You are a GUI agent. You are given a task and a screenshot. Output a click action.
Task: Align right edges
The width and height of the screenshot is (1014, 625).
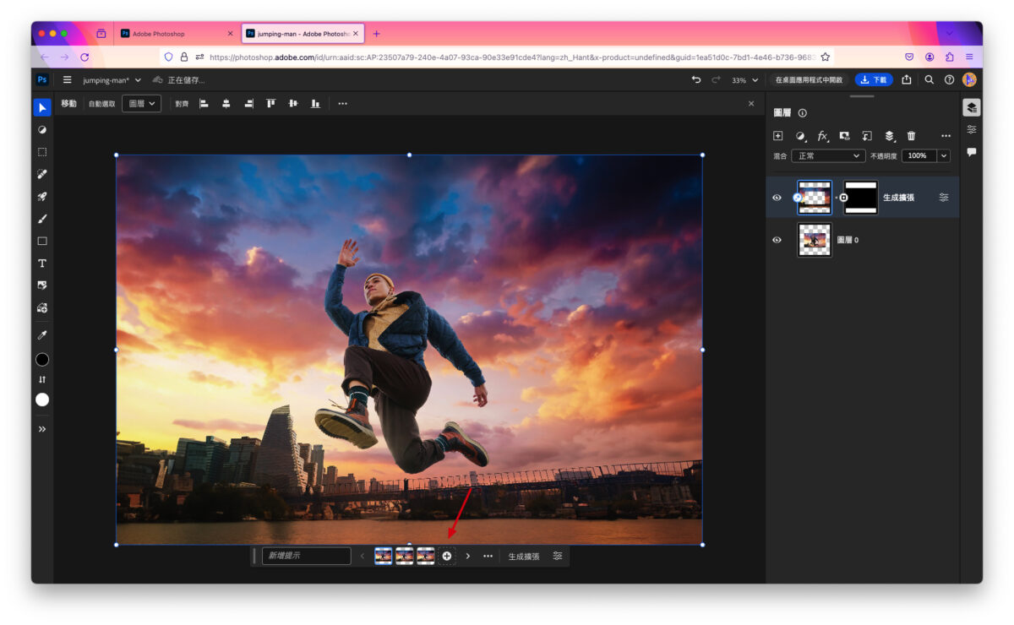[248, 103]
